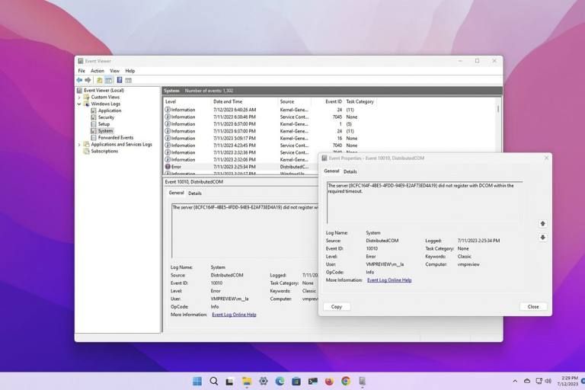Click the event list vertical scrollbar
Viewport: 585px width, 390px height.
498,109
